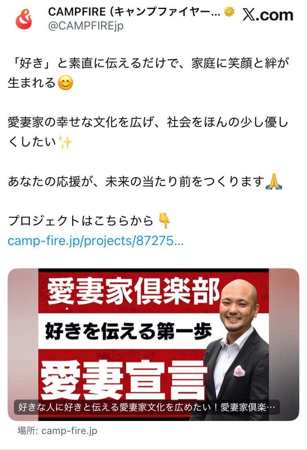Click the card caption 好きな人に好きと伝える
The width and height of the screenshot is (307, 450).
tap(147, 407)
